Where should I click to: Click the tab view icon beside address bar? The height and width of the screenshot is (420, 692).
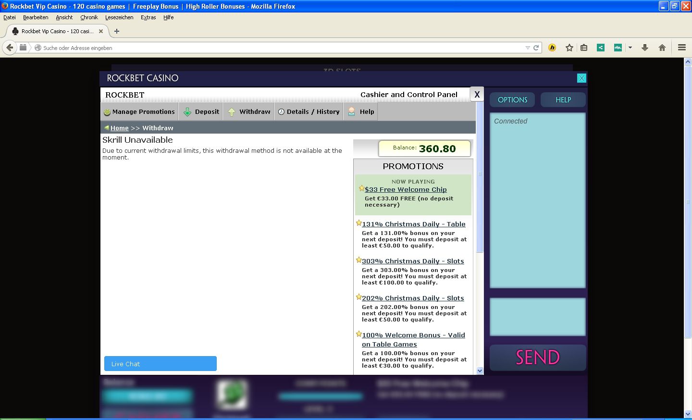(x=23, y=48)
